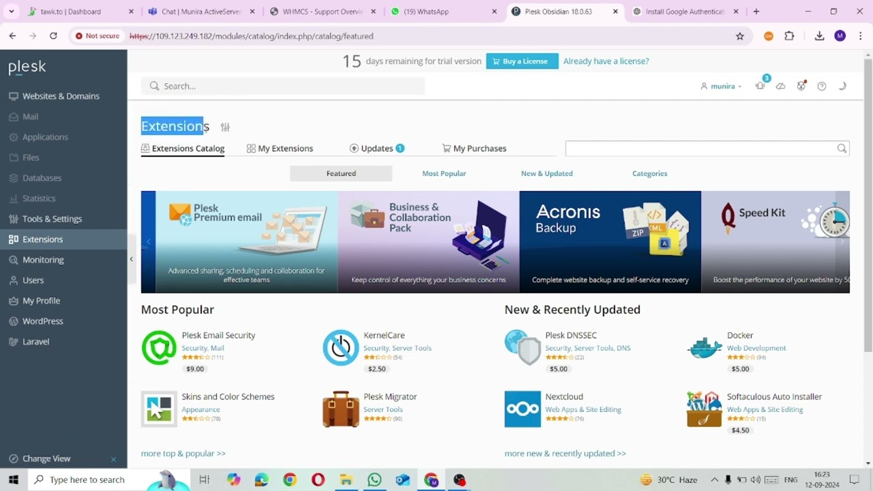This screenshot has height=491, width=873.
Task: Slide carousel to previous banner
Action: pyautogui.click(x=148, y=242)
